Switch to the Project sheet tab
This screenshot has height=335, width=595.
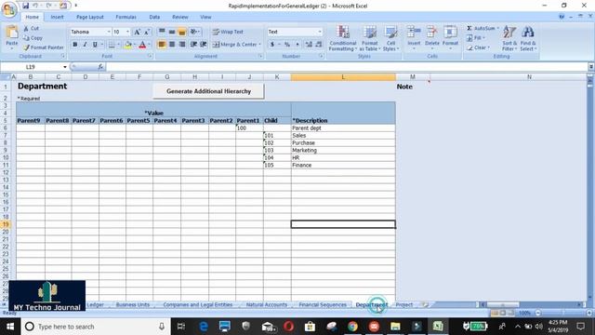point(403,304)
